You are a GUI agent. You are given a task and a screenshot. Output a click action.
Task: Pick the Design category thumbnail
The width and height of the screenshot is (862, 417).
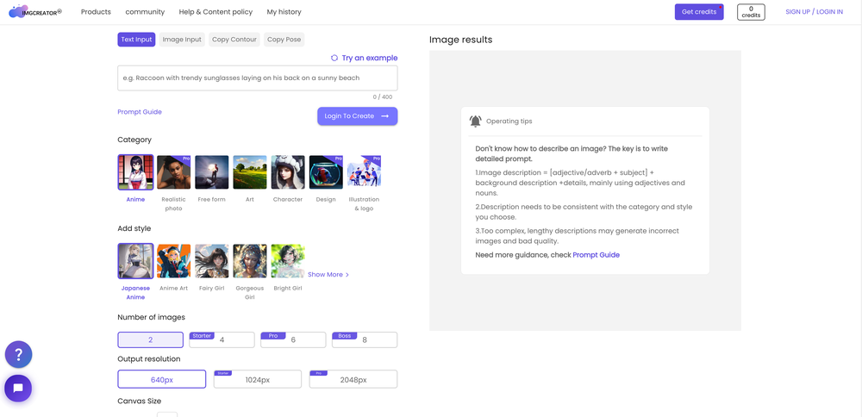pos(326,172)
